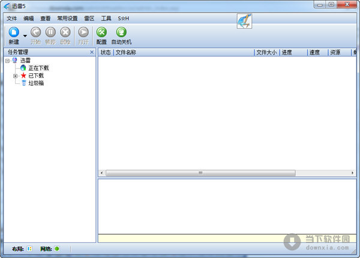Close the 任务管理 panel
This screenshot has width=360, height=258.
pos(91,52)
